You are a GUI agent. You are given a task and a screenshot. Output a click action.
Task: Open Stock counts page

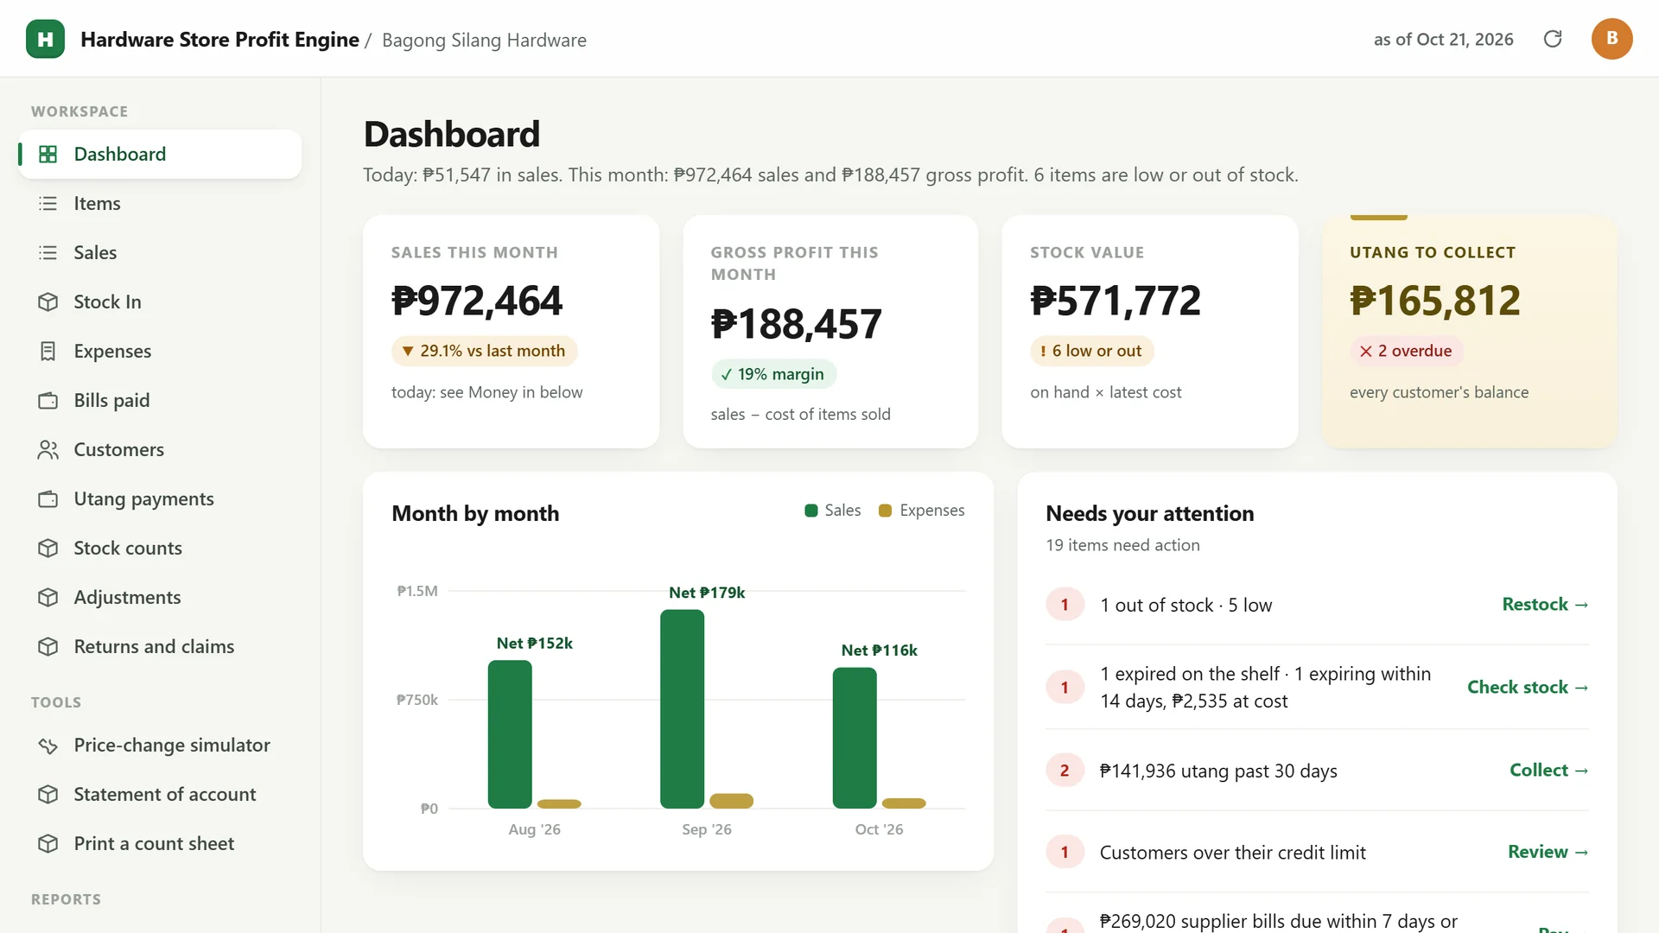tap(160, 548)
